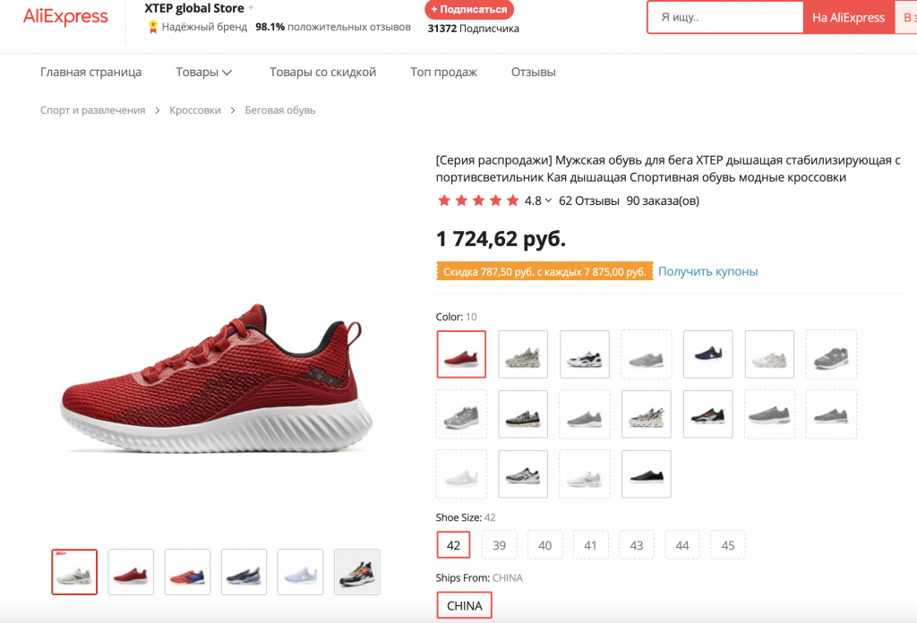917x623 pixels.
Task: Select the navy blue sneaker color option
Action: [707, 354]
